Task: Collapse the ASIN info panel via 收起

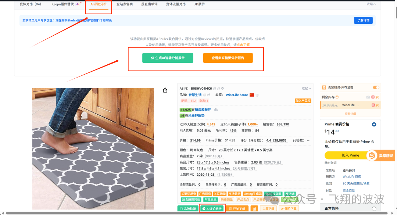Action: (306, 88)
